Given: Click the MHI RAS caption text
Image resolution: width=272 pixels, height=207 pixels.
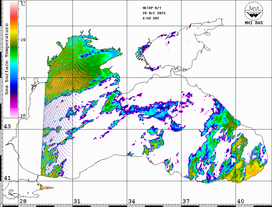Looking at the screenshot, I should point(254,23).
